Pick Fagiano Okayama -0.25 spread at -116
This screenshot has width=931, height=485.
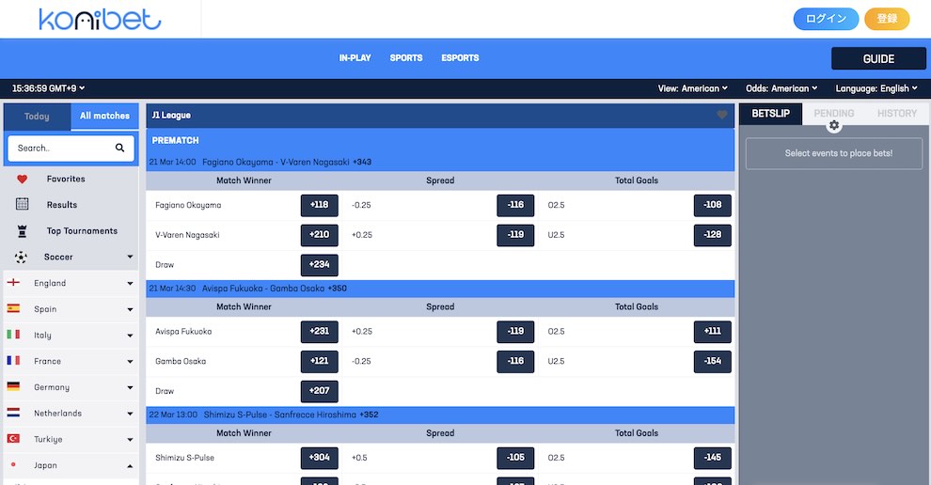[x=515, y=206]
